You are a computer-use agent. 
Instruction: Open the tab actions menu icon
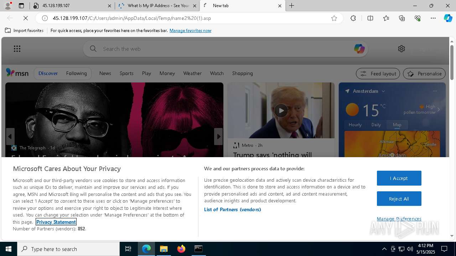pos(21,6)
